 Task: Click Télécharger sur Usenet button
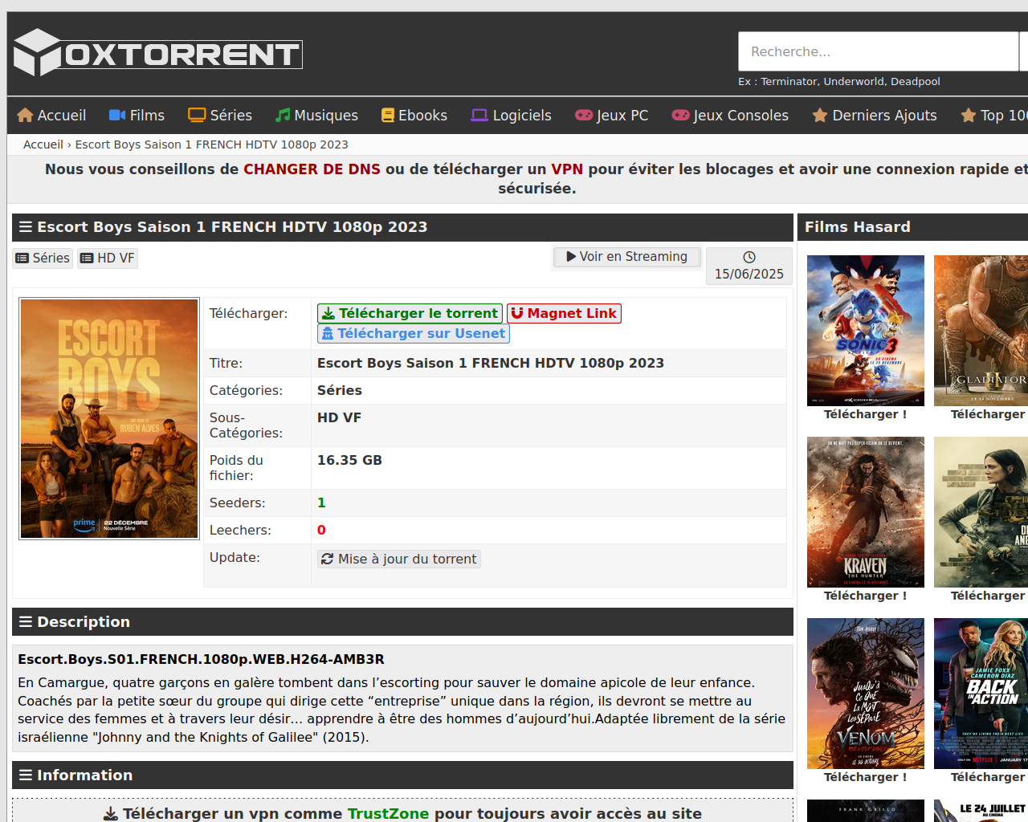pyautogui.click(x=414, y=333)
